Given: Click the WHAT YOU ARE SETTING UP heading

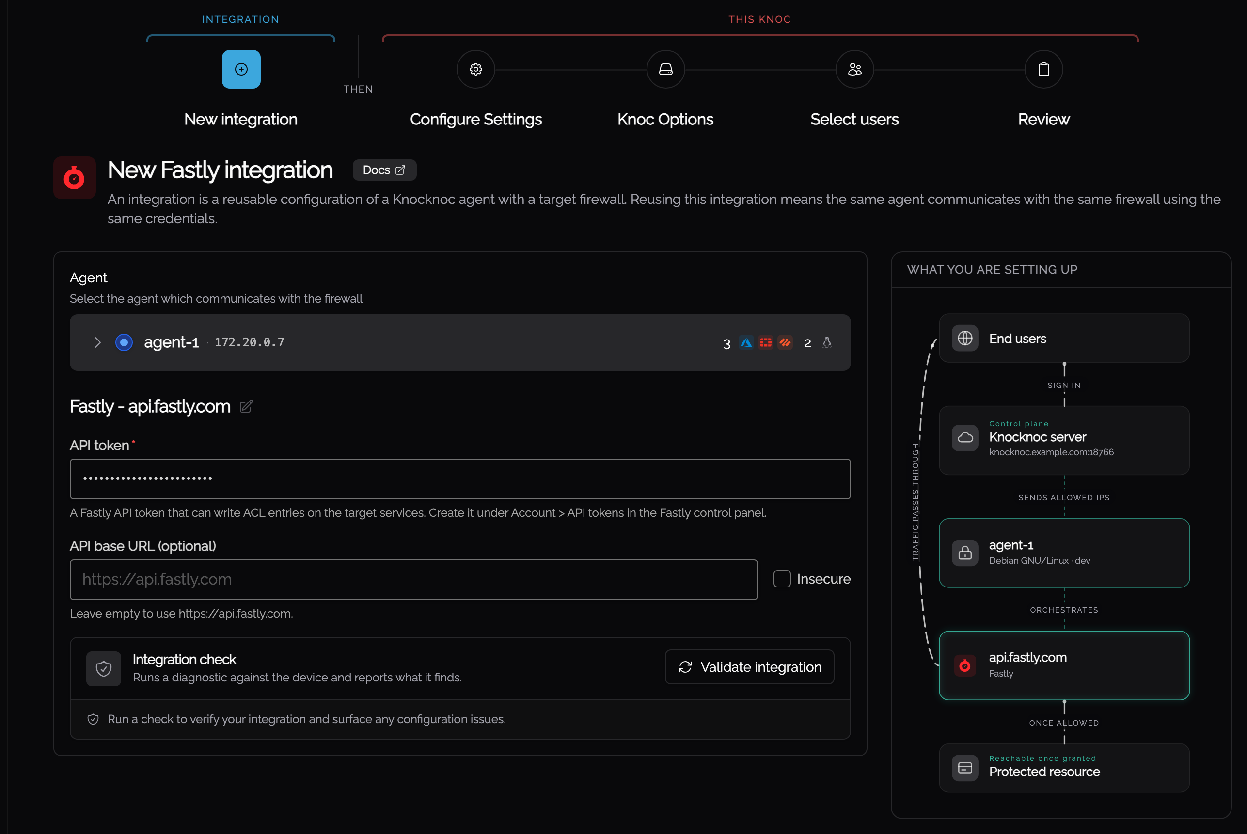Looking at the screenshot, I should pos(992,270).
